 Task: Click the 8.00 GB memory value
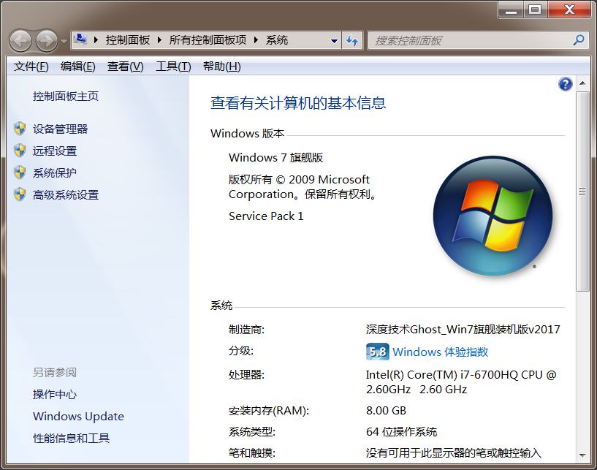pyautogui.click(x=386, y=410)
